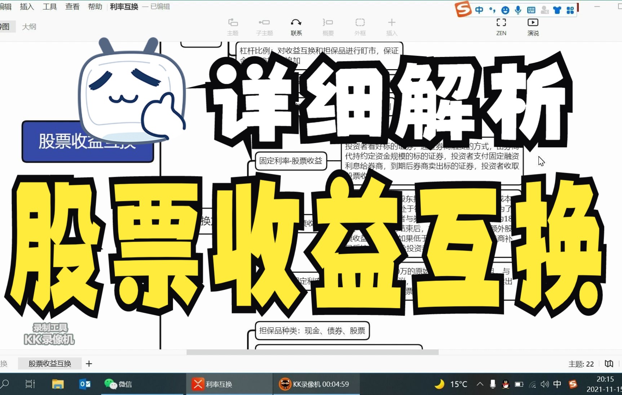Open Windows taskbar search
The image size is (622, 395).
pos(4,384)
